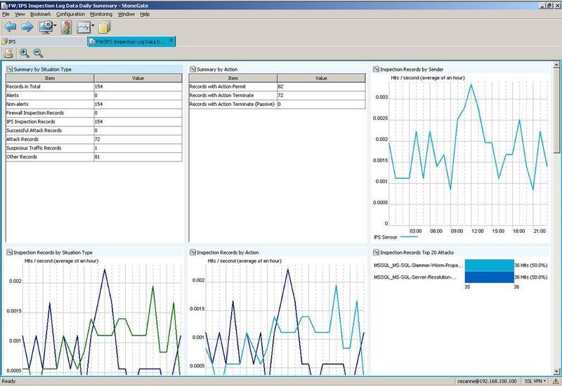Image resolution: width=562 pixels, height=386 pixels.
Task: Open the File menu
Action: coord(6,14)
